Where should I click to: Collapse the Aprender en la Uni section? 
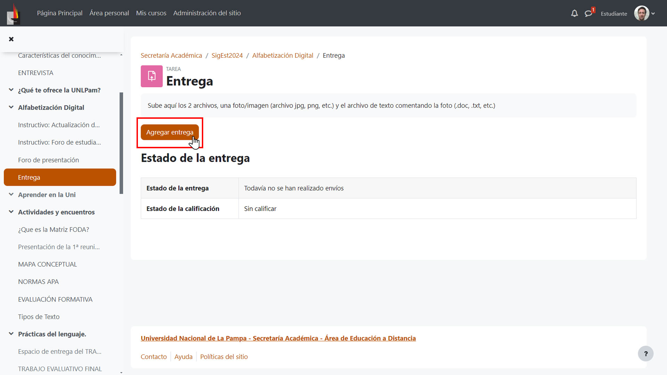[x=11, y=194]
